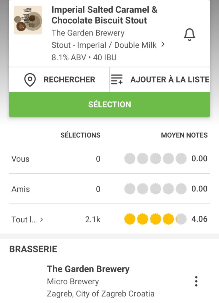Open The Garden Brewery in Brasserie section

88,269
